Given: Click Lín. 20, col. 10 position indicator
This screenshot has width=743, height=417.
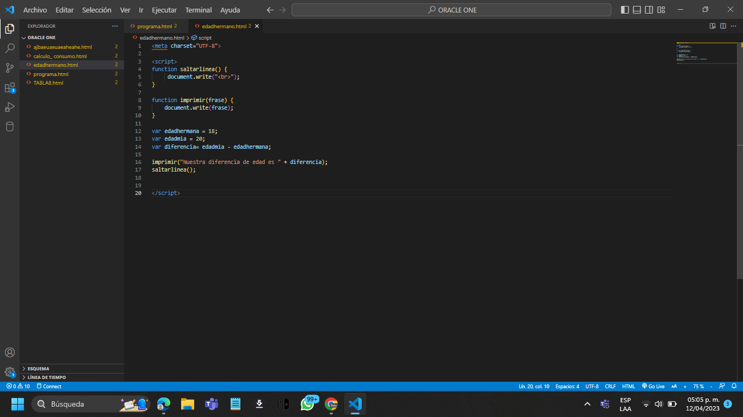Looking at the screenshot, I should point(534,387).
